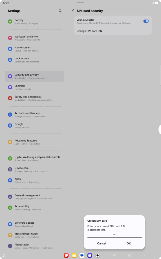Open About tablet settings

click(35, 246)
